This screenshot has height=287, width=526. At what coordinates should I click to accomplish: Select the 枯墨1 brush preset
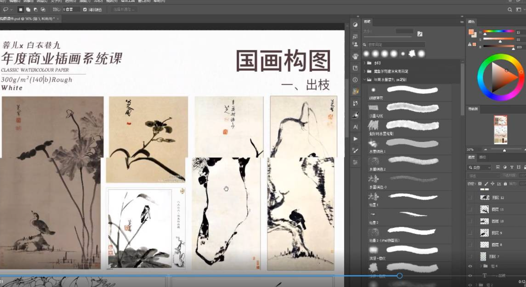click(409, 199)
